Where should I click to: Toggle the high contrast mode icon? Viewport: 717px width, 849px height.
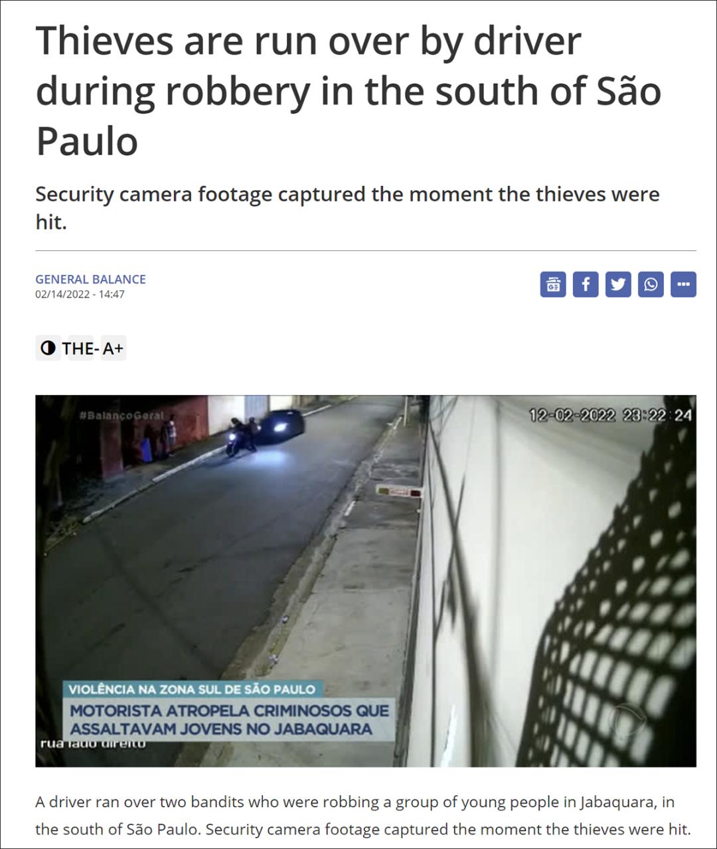48,348
